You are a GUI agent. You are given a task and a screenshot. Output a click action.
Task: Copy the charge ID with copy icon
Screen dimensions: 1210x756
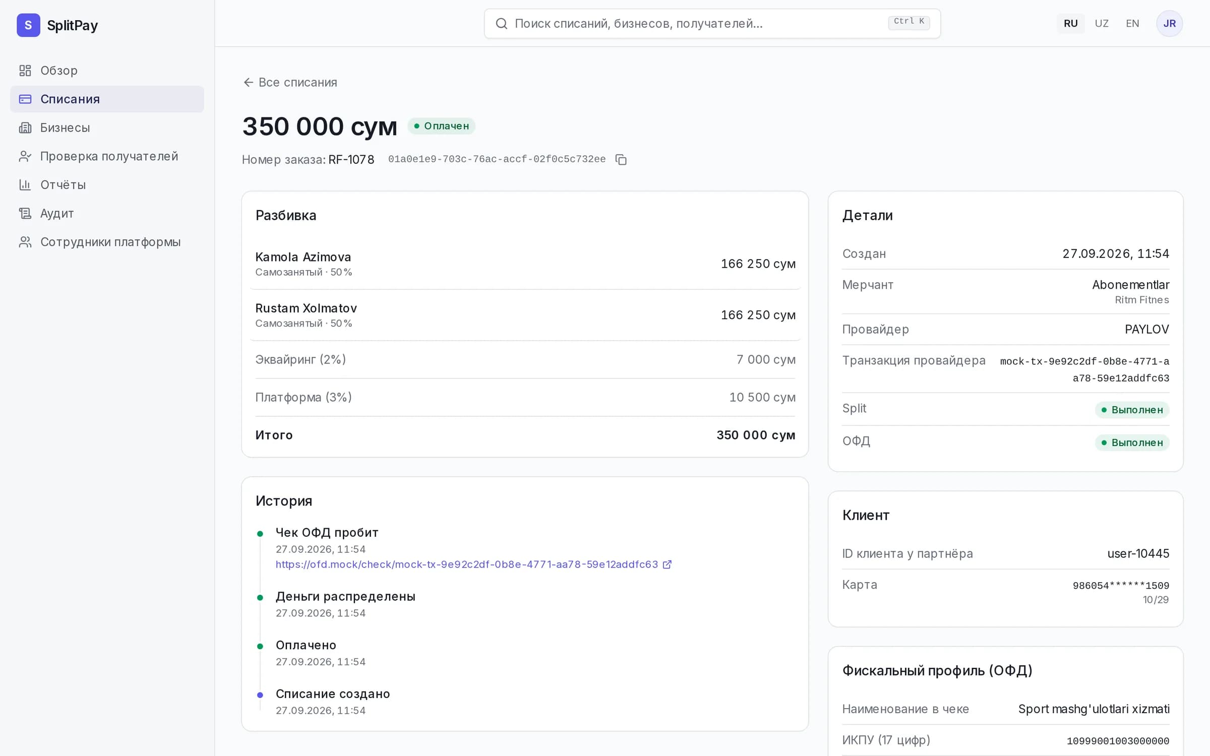[x=621, y=160]
